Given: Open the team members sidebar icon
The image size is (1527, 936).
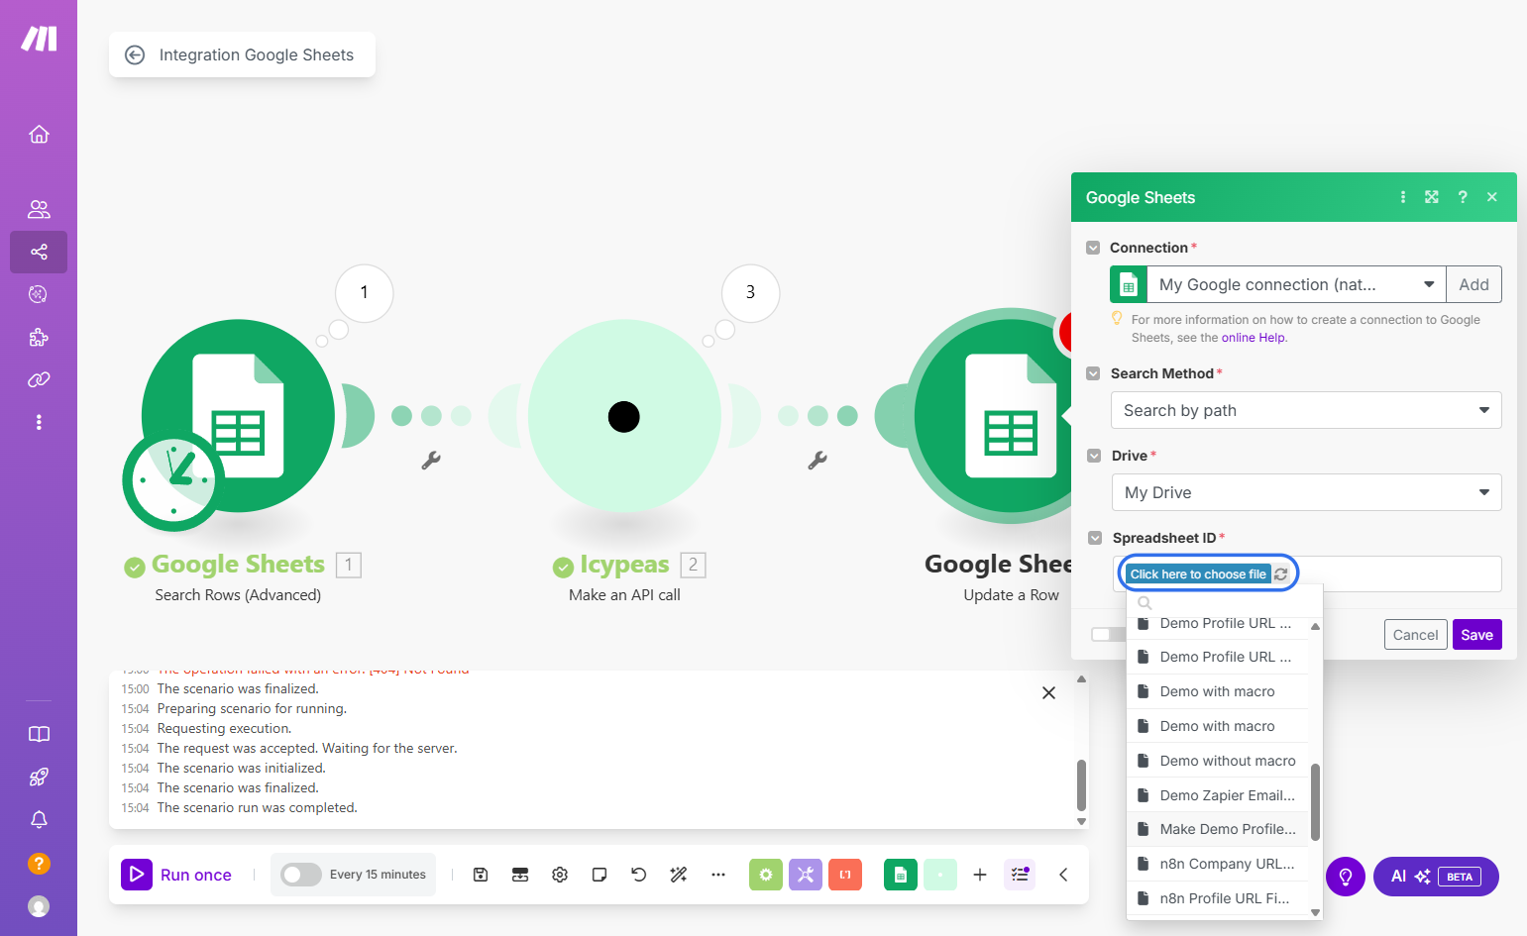Looking at the screenshot, I should click(39, 209).
